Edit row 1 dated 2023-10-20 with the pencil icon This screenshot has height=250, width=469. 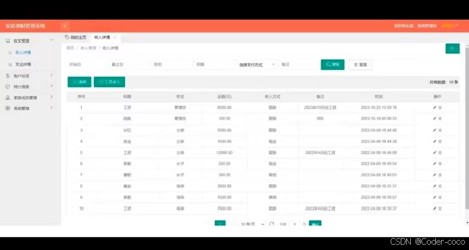(x=435, y=107)
